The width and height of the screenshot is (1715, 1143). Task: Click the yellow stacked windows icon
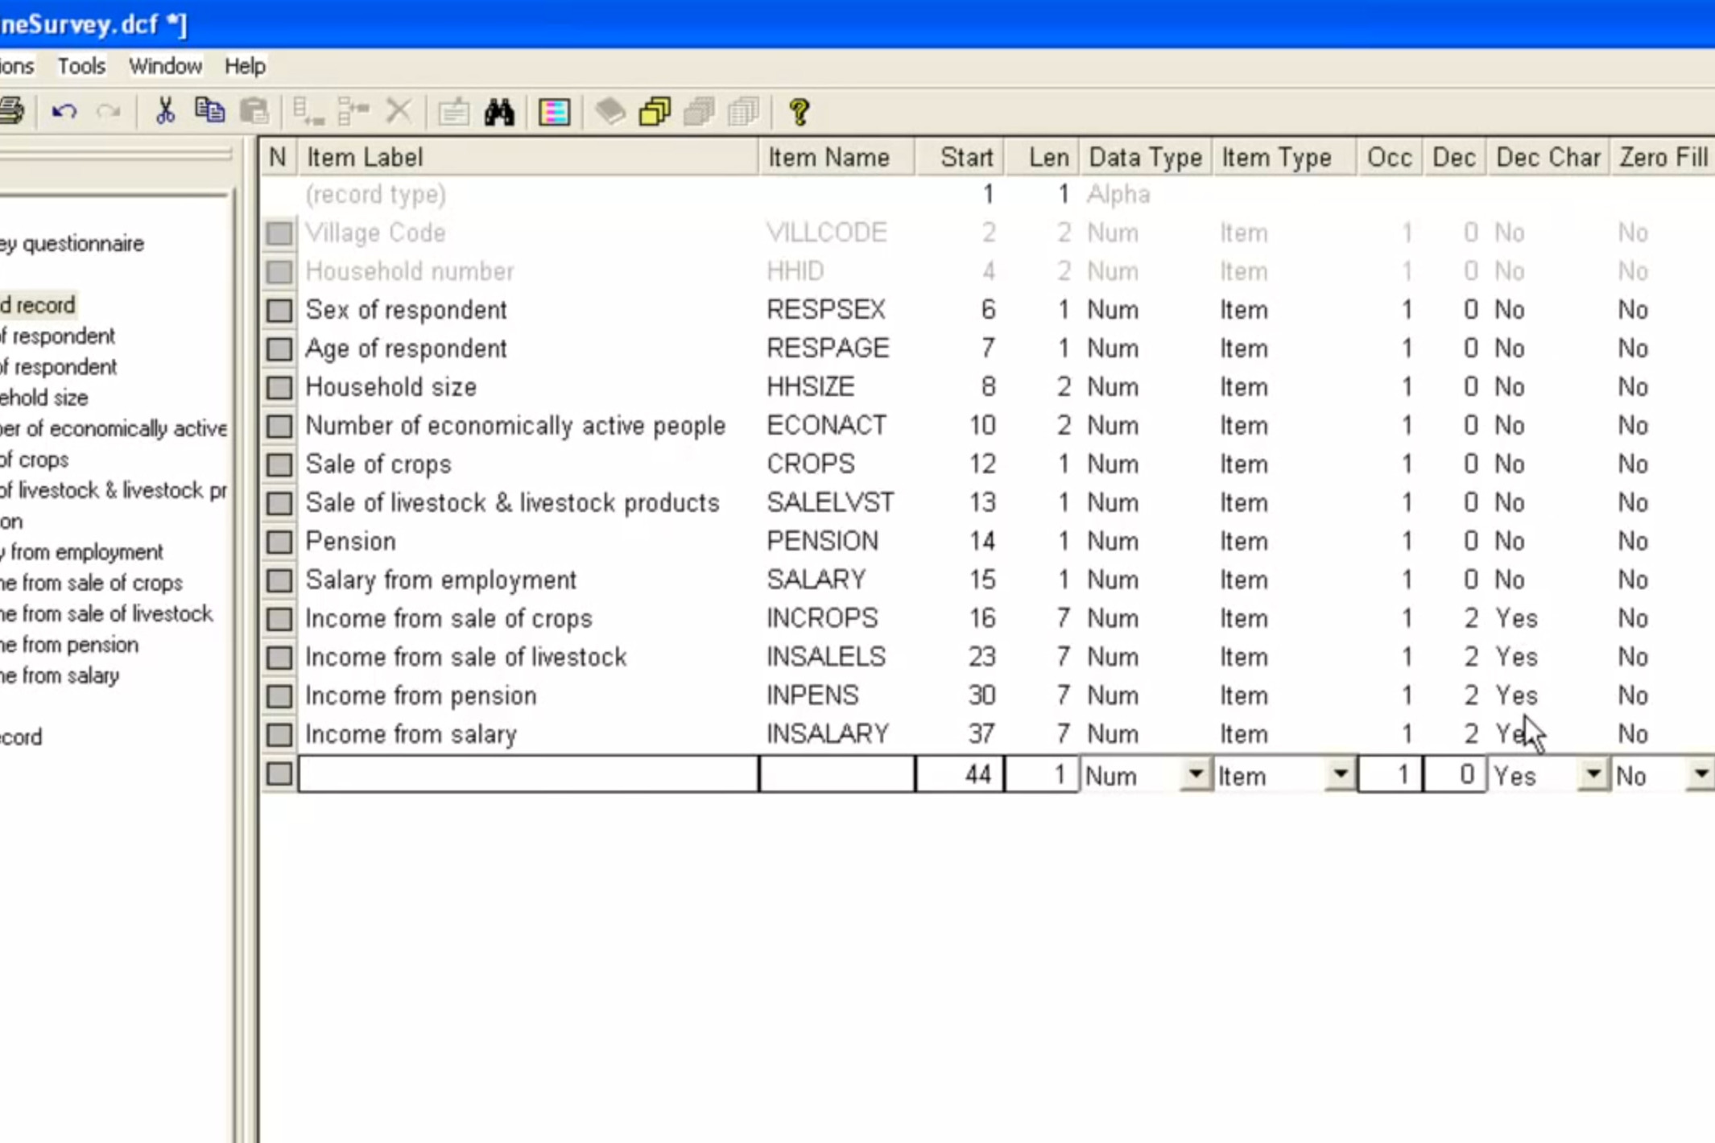(x=654, y=112)
